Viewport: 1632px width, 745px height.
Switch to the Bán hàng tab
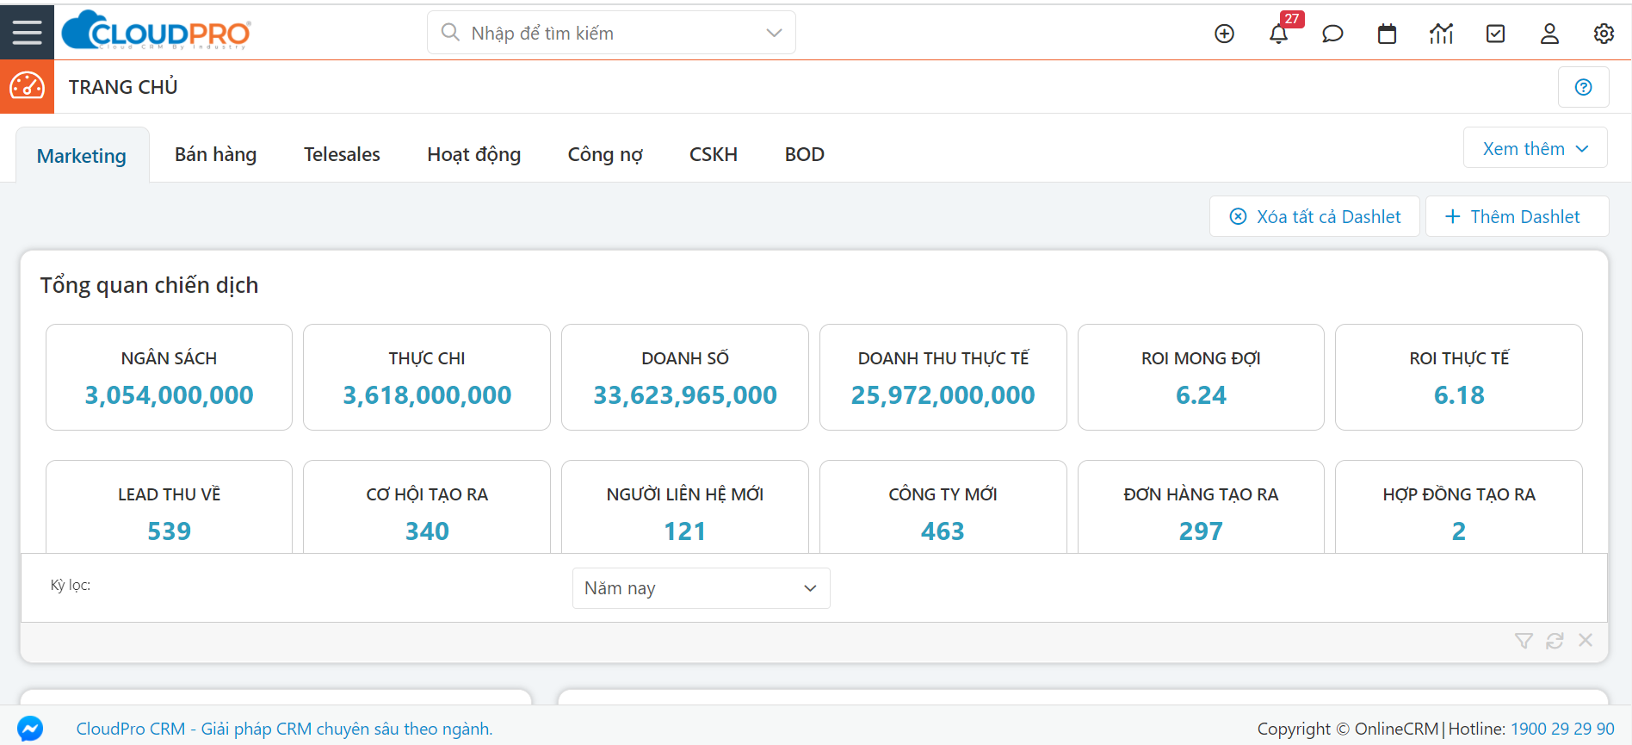click(215, 154)
